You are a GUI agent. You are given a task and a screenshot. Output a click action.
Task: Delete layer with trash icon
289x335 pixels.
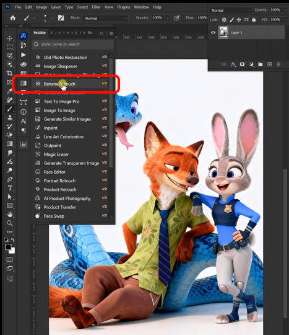coord(278,65)
